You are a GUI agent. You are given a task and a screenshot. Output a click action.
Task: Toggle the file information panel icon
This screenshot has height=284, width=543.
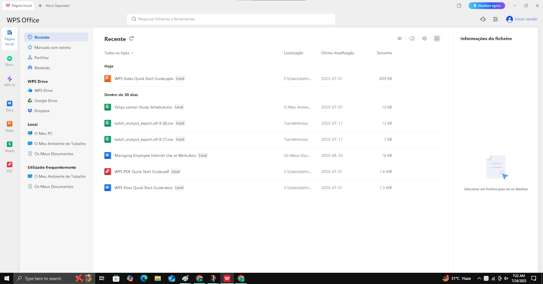click(x=437, y=38)
